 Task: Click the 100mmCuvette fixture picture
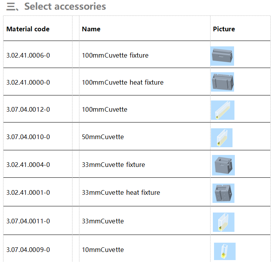coord(222,56)
